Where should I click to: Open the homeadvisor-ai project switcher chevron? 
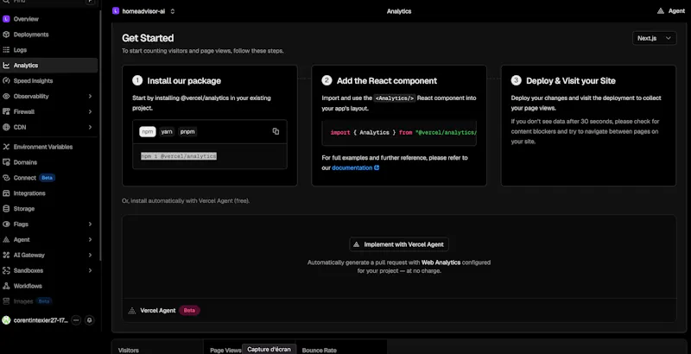(x=172, y=11)
